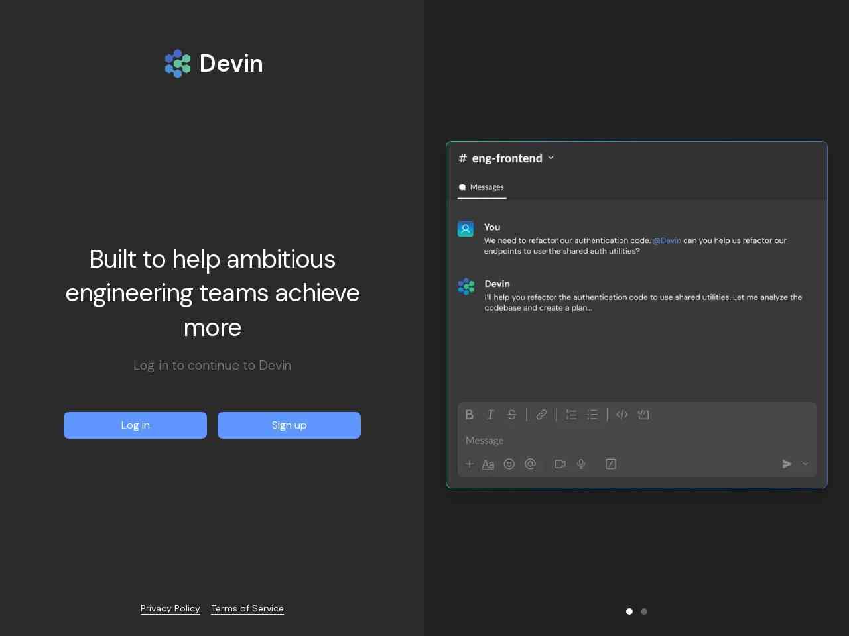Apply strikethrough formatting in message toolbar
Image resolution: width=849 pixels, height=636 pixels.
511,415
